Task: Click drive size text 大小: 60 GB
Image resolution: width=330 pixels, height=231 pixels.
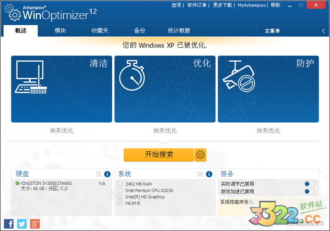Action: 32,189
